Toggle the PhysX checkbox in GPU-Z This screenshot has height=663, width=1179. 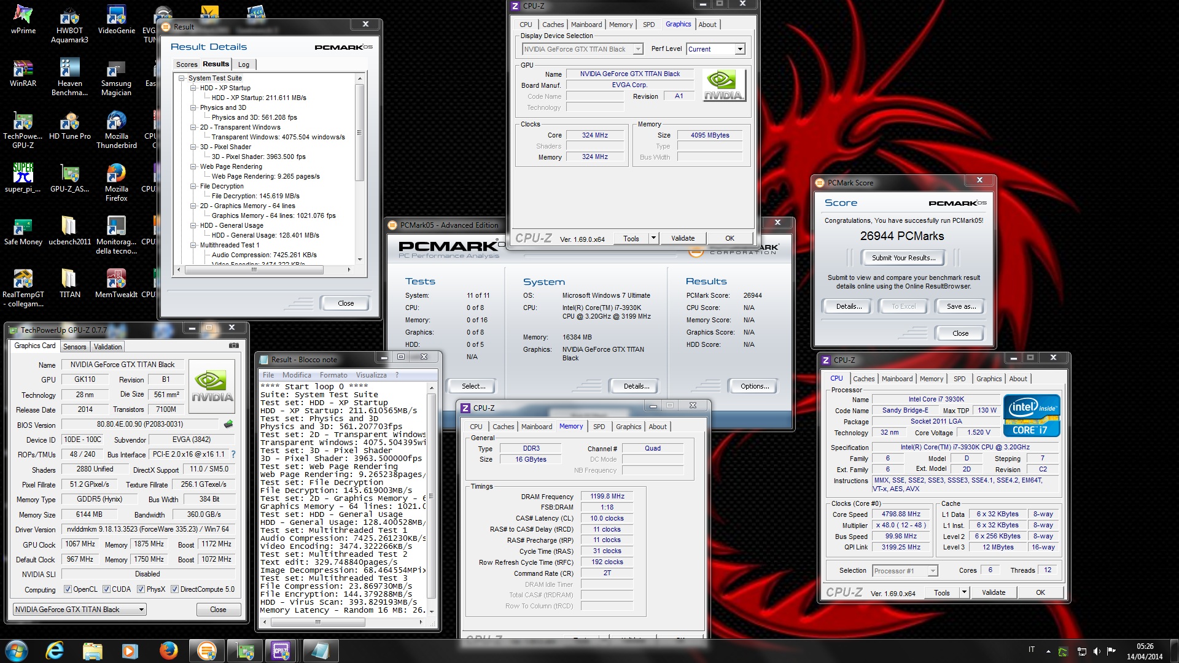click(141, 589)
